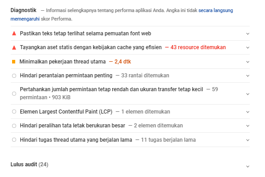Click 'Hindari tugas thread utama' audit title
Screen dimensions: 265x177
point(76,140)
